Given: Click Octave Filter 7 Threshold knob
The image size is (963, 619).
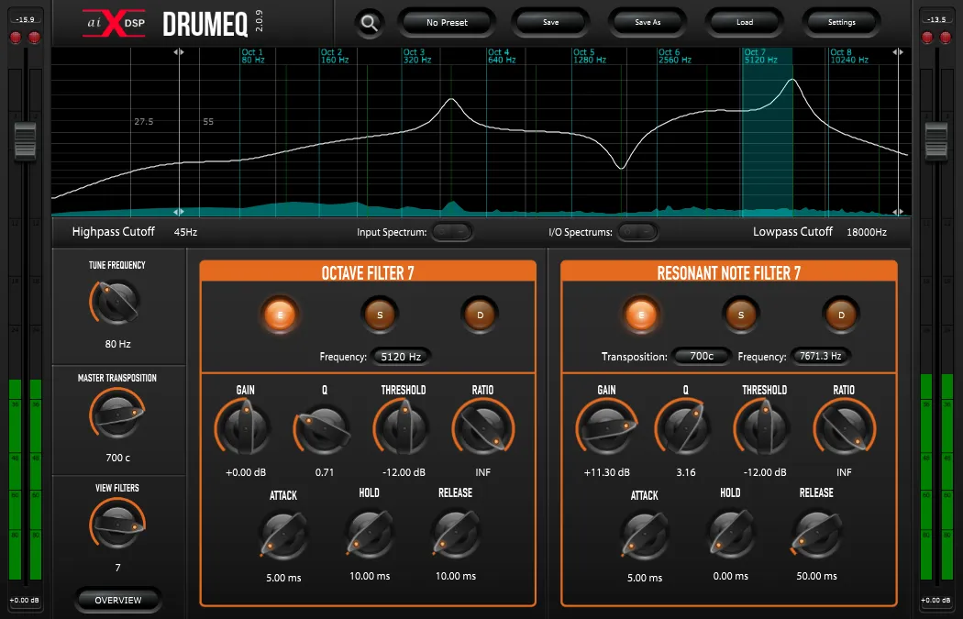Looking at the screenshot, I should (x=403, y=427).
